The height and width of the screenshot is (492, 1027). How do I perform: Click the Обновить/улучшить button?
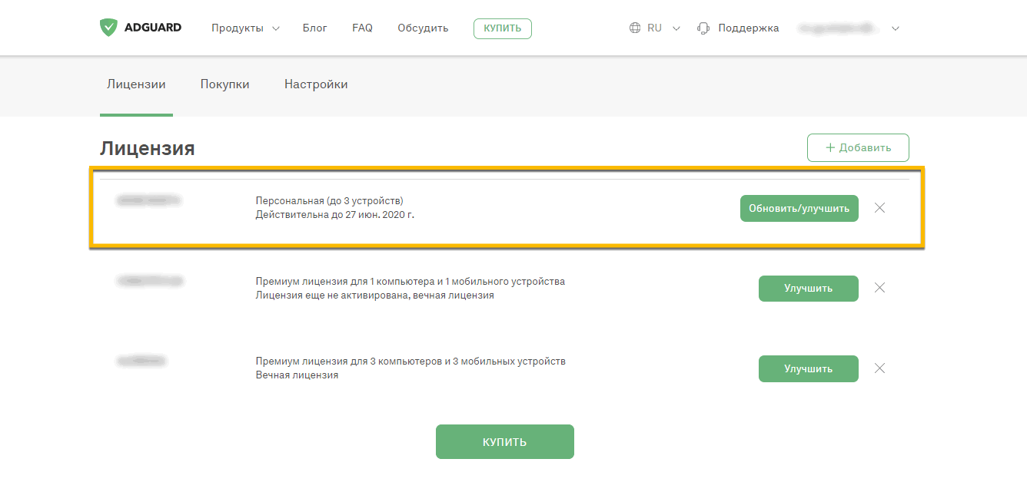pyautogui.click(x=799, y=208)
